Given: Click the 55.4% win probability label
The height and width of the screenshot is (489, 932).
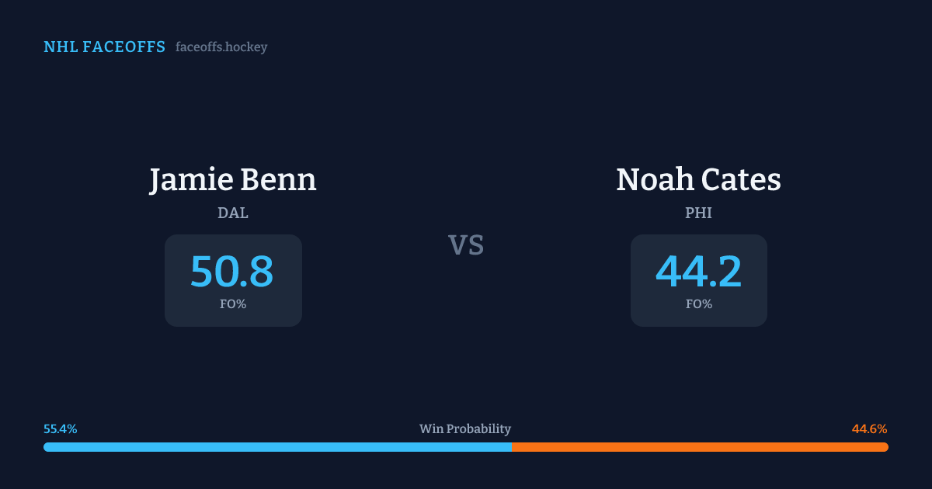Looking at the screenshot, I should tap(60, 429).
